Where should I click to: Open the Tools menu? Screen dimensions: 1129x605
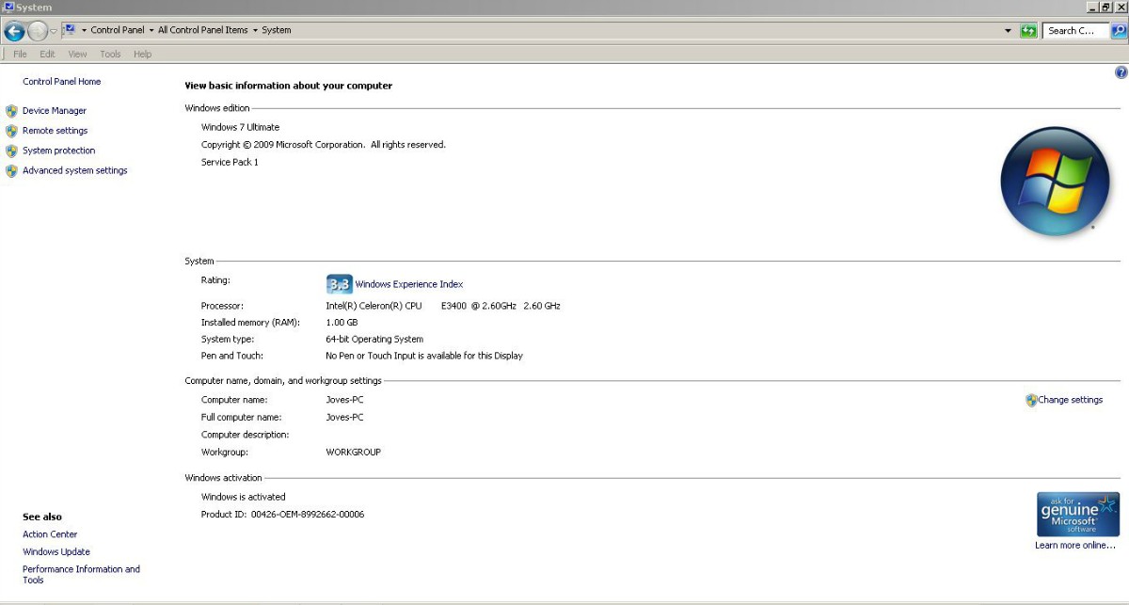[x=110, y=55]
